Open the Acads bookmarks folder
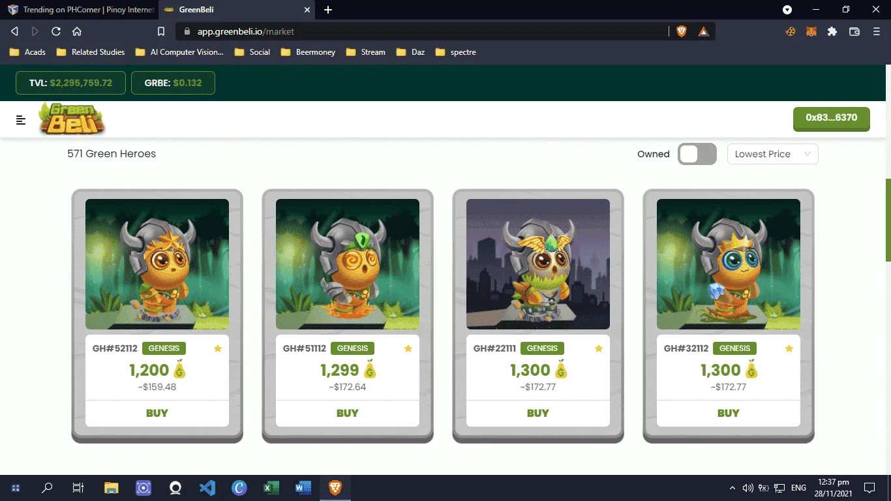891x501 pixels. click(27, 52)
